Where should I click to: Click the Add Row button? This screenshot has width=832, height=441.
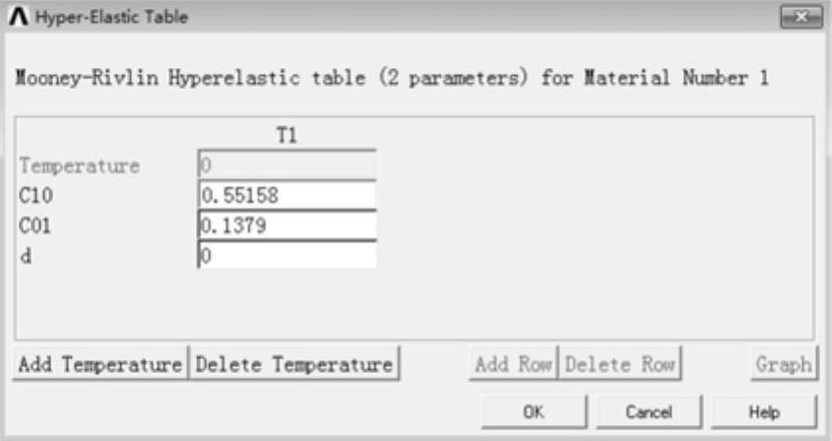(514, 364)
